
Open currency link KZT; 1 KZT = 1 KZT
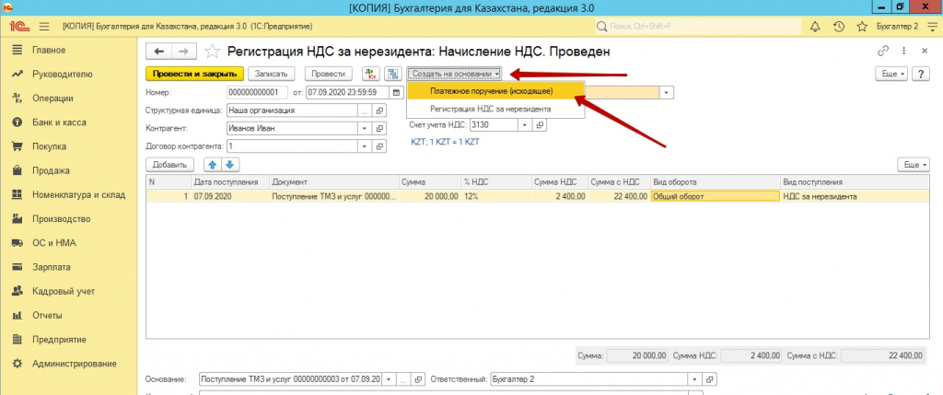445,143
